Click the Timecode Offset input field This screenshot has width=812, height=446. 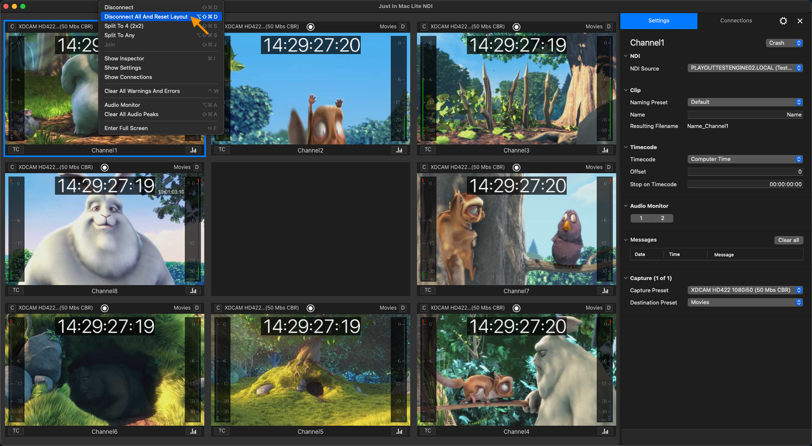tap(745, 172)
